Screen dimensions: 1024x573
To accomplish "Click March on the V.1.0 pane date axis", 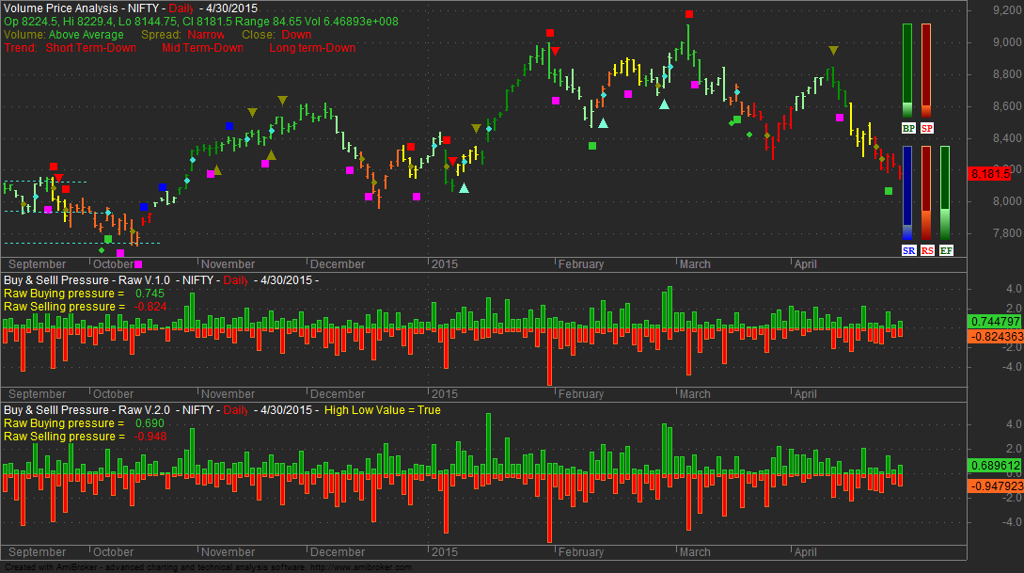I will (695, 394).
